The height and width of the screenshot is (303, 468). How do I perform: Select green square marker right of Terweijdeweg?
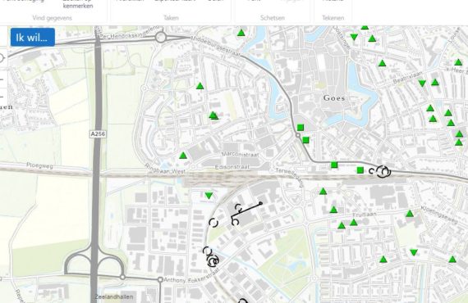coord(334,165)
